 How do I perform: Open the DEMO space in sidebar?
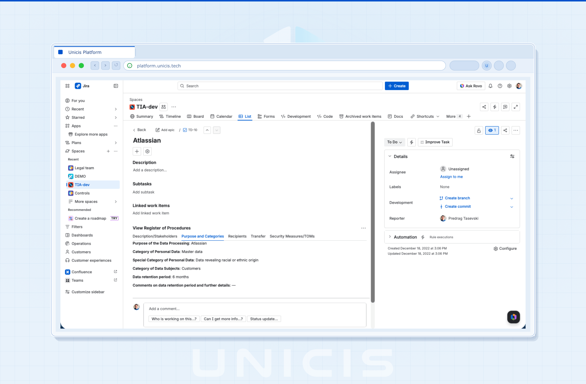(x=93, y=176)
